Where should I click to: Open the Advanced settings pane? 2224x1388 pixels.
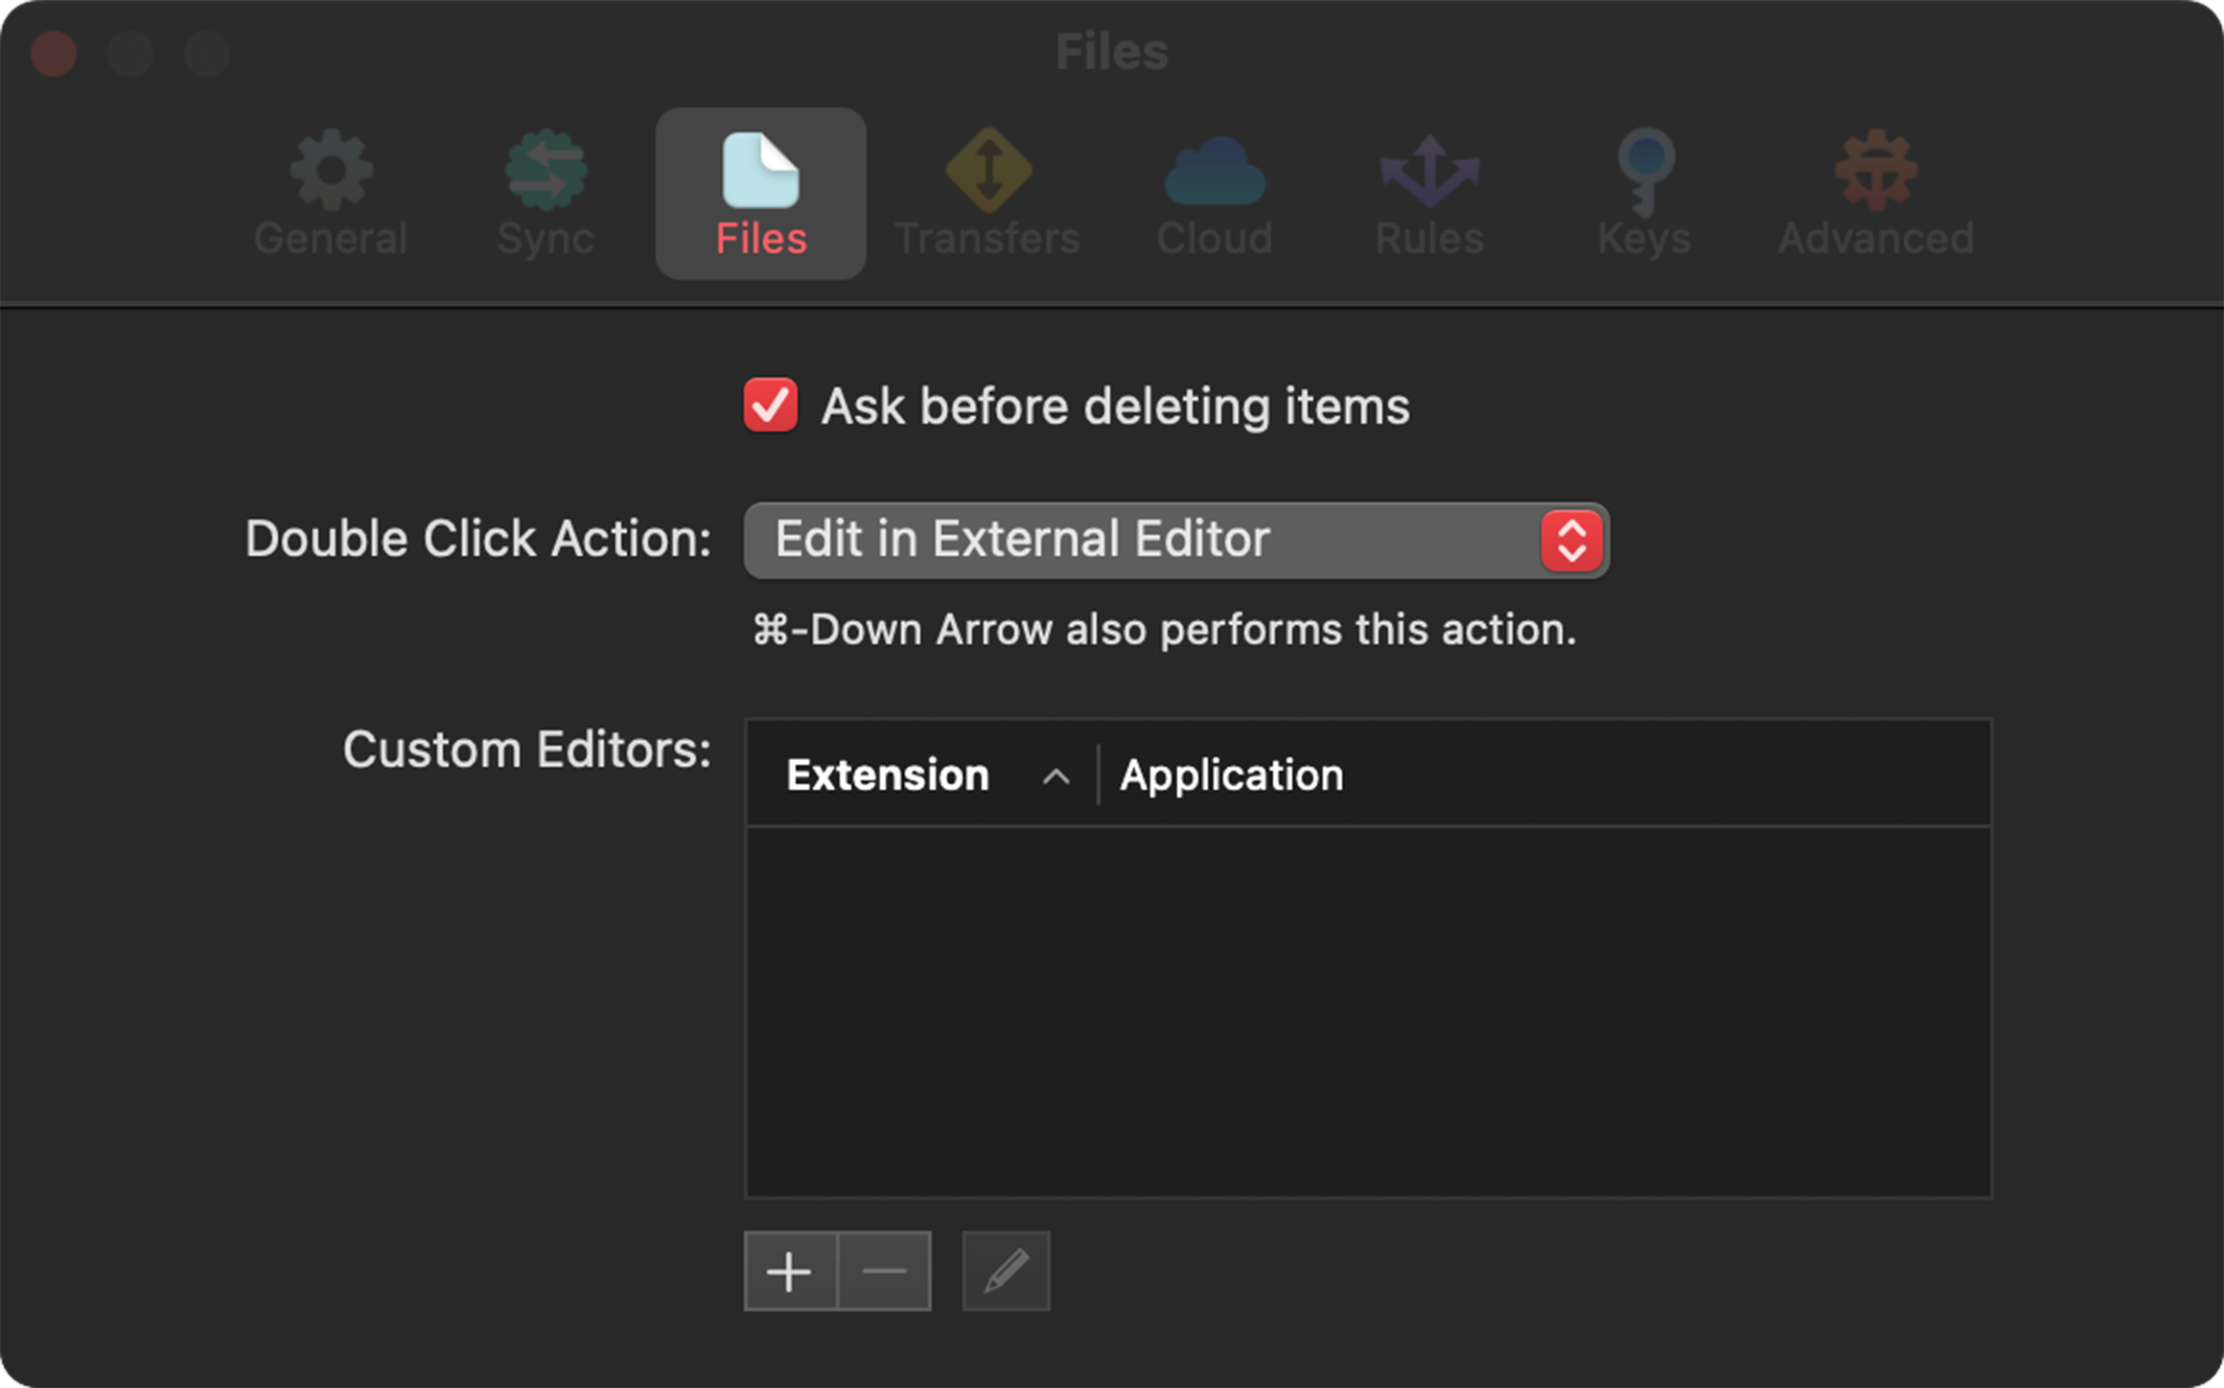[x=1874, y=192]
